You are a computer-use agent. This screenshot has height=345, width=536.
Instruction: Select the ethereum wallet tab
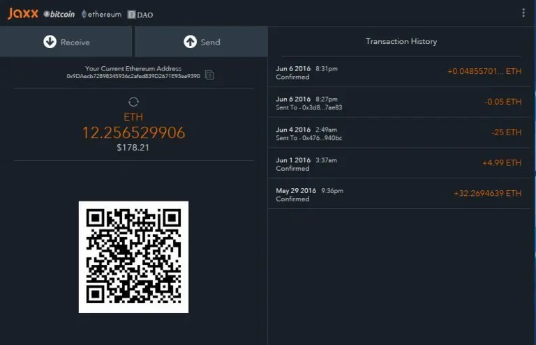coord(101,15)
